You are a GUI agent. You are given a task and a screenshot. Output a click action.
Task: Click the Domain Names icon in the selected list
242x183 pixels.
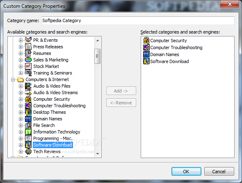(x=146, y=54)
